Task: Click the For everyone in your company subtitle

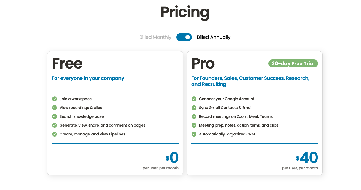Action: point(88,78)
